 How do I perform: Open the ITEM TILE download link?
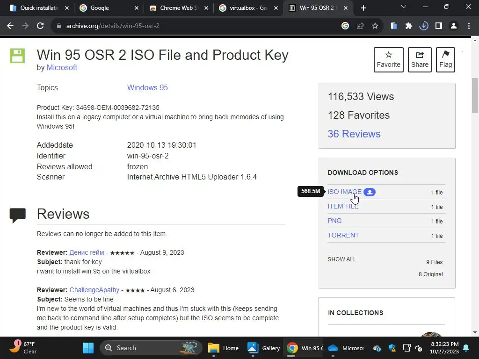click(343, 206)
